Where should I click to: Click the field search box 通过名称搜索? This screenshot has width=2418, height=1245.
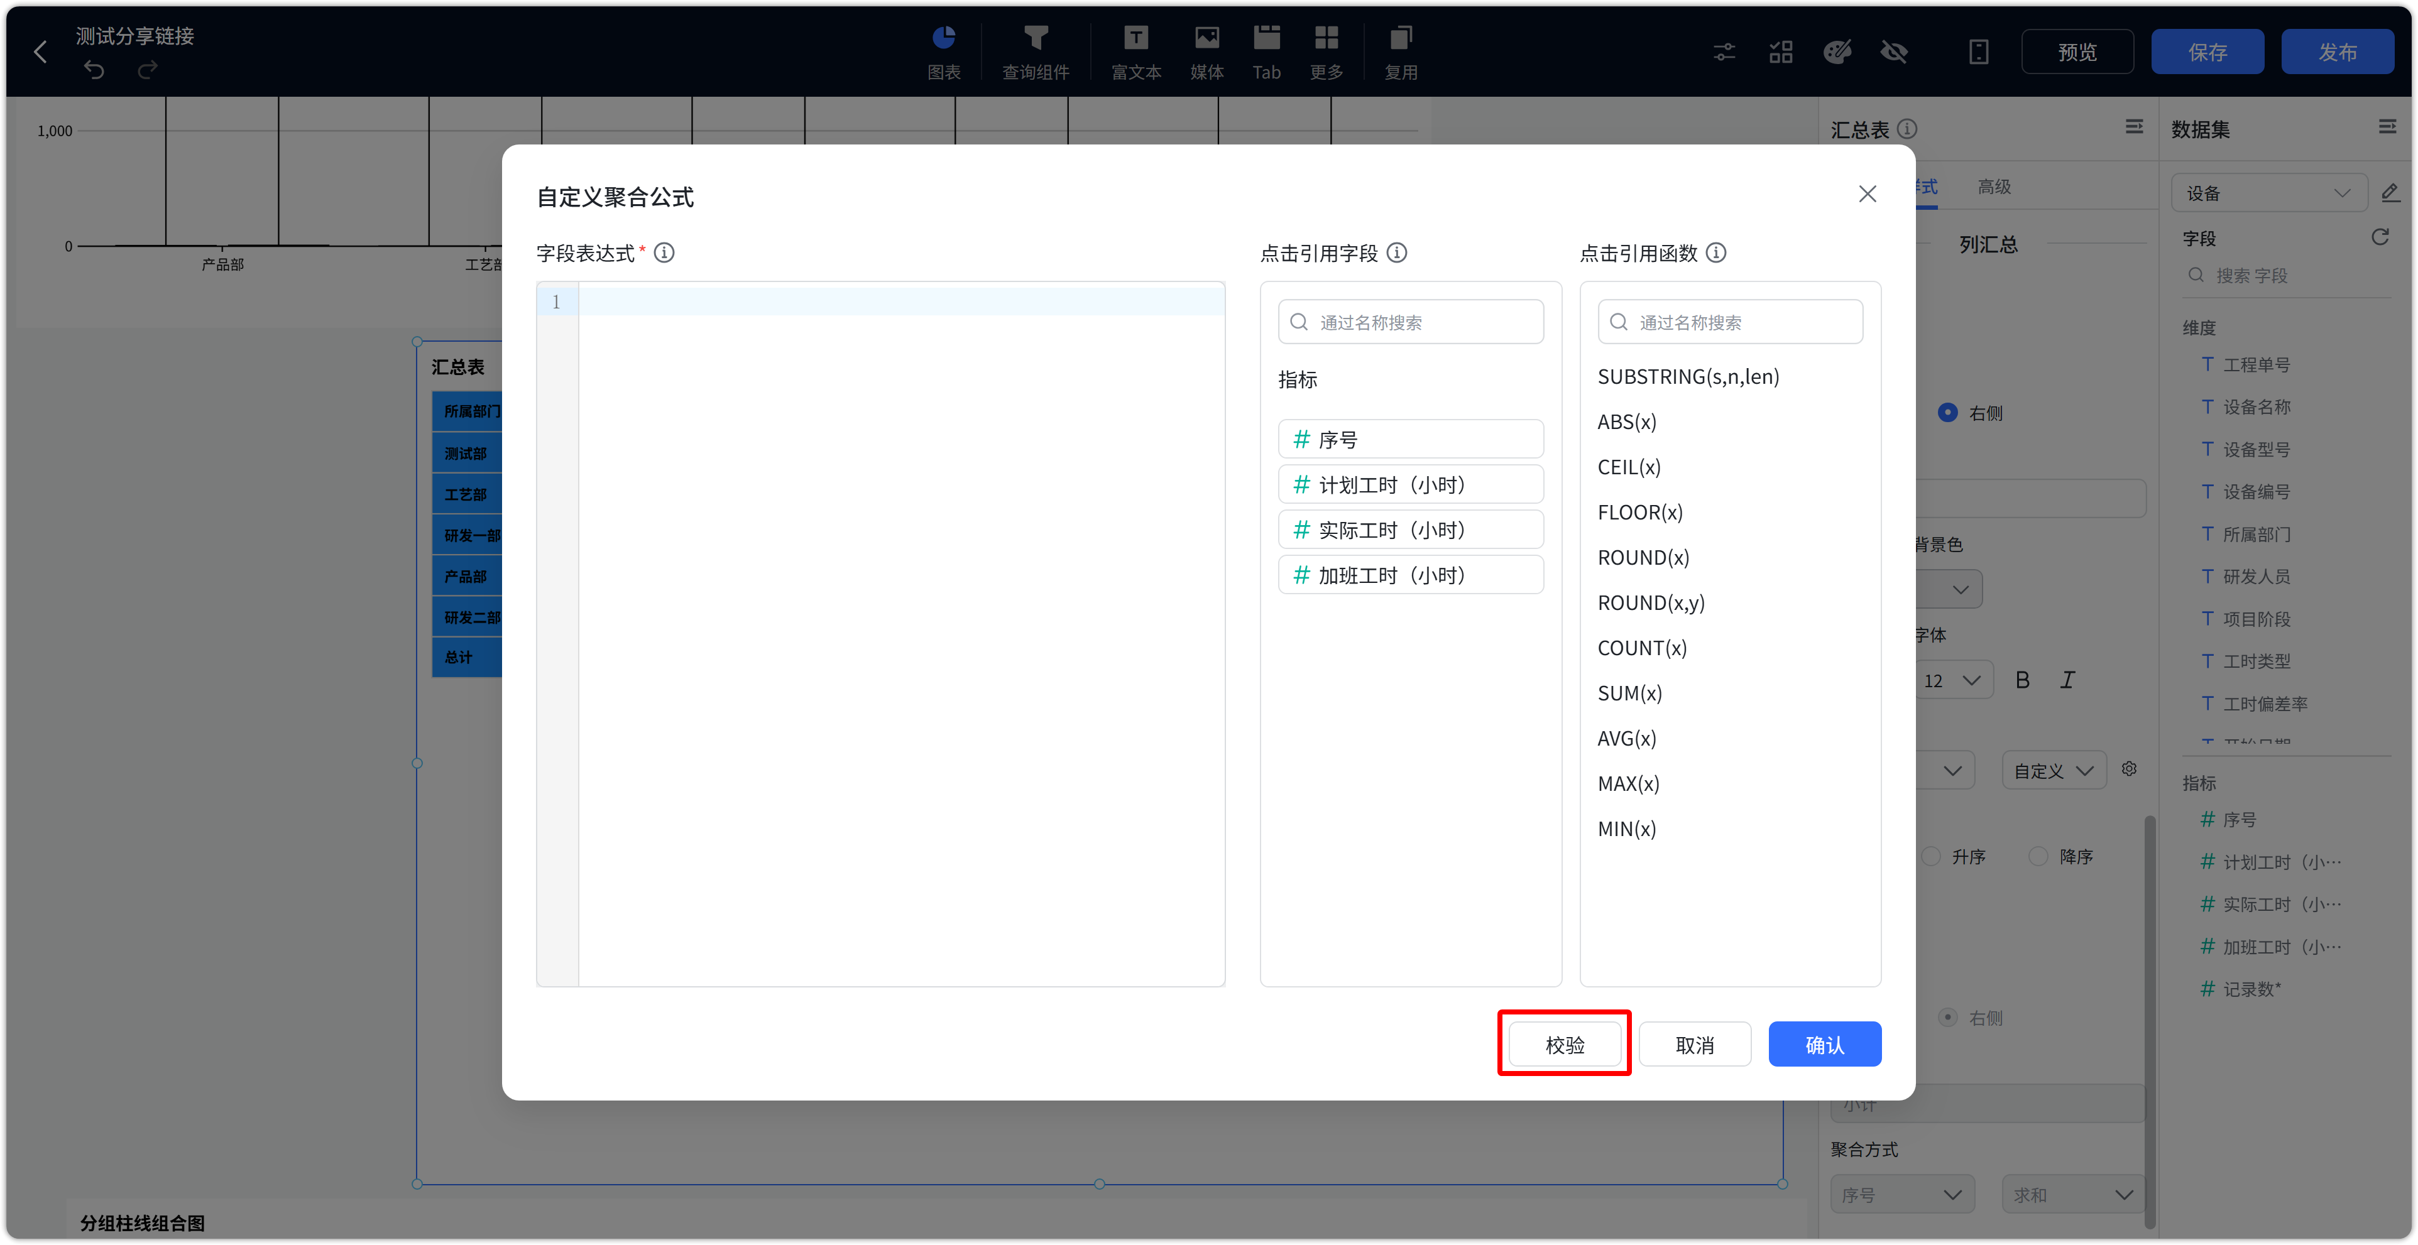pos(1410,322)
